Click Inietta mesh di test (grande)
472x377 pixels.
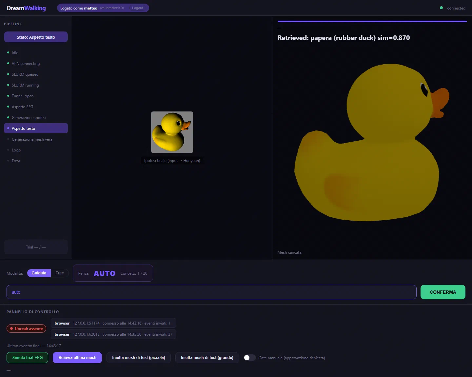207,357
